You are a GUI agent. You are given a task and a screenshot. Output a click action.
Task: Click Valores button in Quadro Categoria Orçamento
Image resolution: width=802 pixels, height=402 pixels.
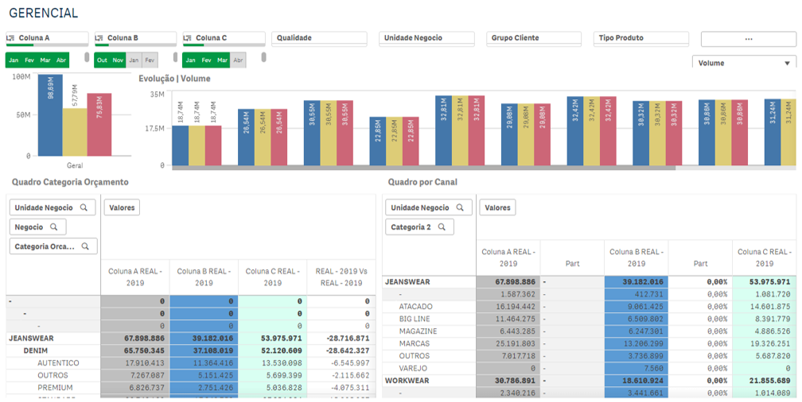click(x=122, y=207)
